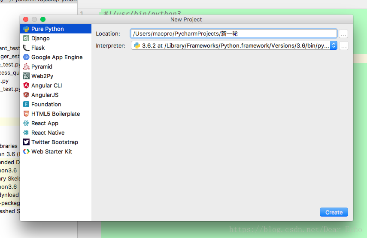The width and height of the screenshot is (367, 238).
Task: Select the React App atom icon
Action: [26, 123]
